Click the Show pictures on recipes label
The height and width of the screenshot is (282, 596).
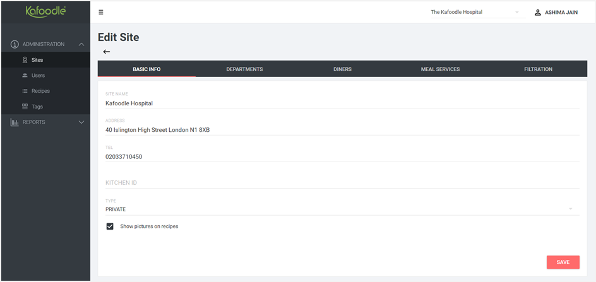(149, 226)
